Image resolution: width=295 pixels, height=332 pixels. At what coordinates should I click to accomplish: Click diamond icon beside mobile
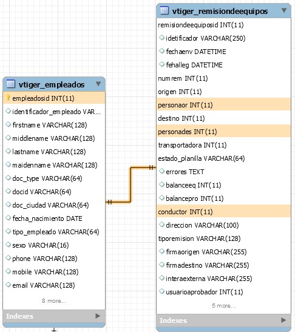pos(8,271)
